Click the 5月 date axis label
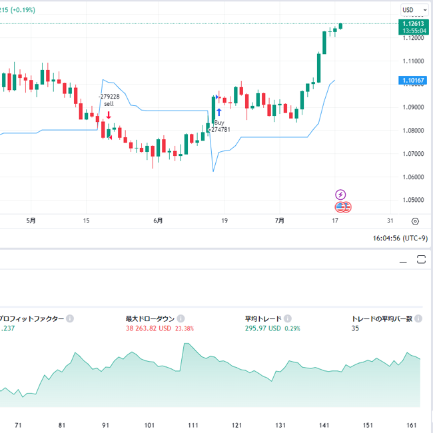 31,220
